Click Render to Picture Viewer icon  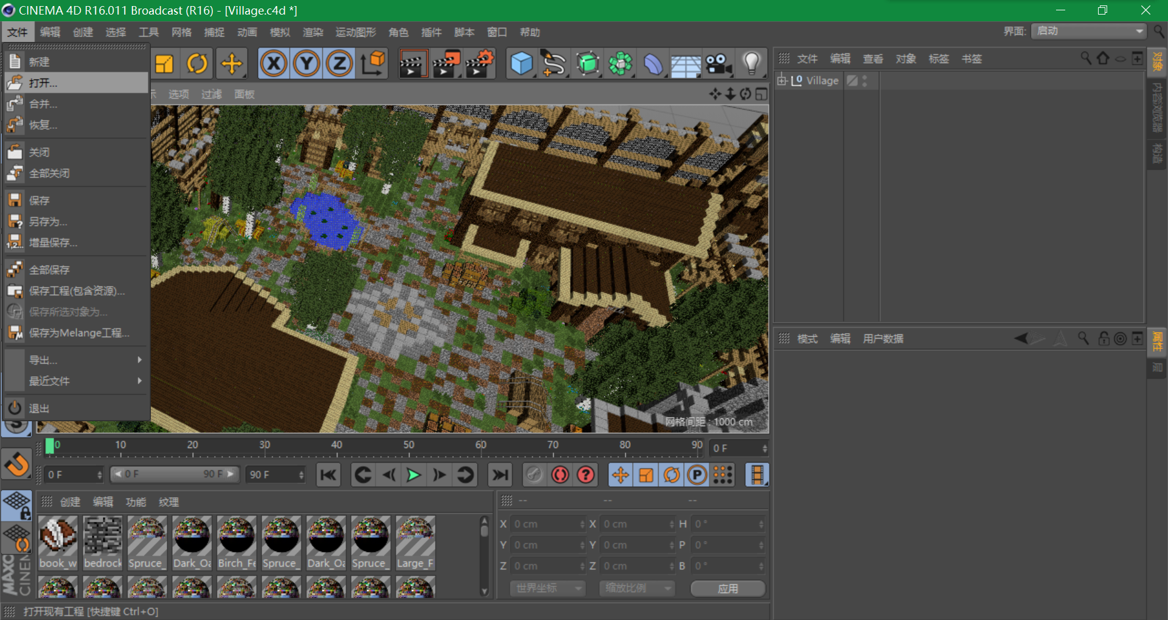coord(446,64)
